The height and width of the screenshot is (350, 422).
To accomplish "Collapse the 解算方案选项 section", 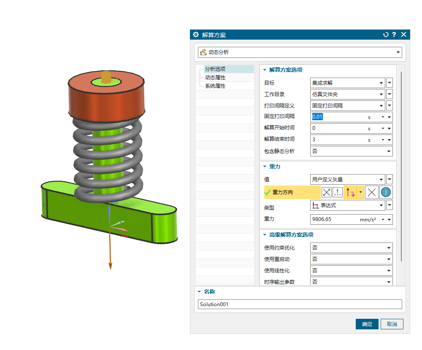I will point(265,70).
